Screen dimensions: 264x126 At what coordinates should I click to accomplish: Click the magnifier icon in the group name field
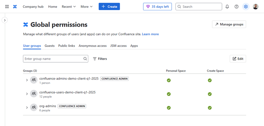[x=85, y=59]
